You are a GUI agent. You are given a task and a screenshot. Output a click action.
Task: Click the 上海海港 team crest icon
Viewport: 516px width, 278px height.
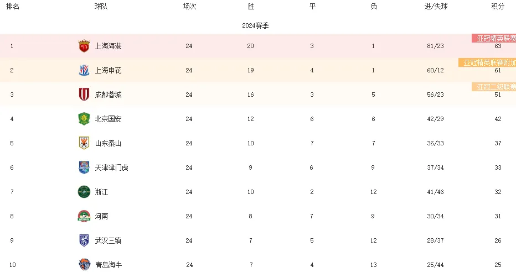(x=84, y=46)
